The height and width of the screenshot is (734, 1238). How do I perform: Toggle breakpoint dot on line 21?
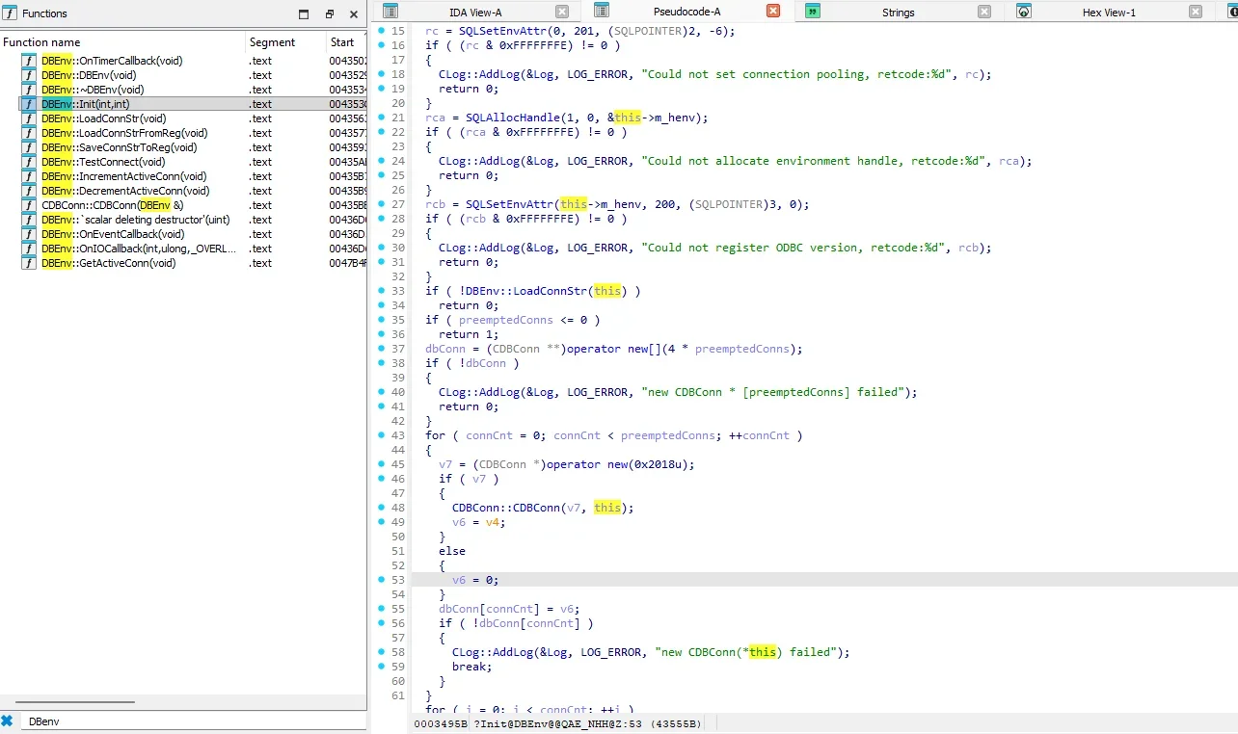[x=382, y=118]
